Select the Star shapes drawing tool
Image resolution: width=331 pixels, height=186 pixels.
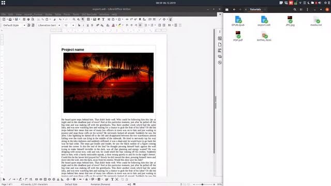click(x=86, y=179)
